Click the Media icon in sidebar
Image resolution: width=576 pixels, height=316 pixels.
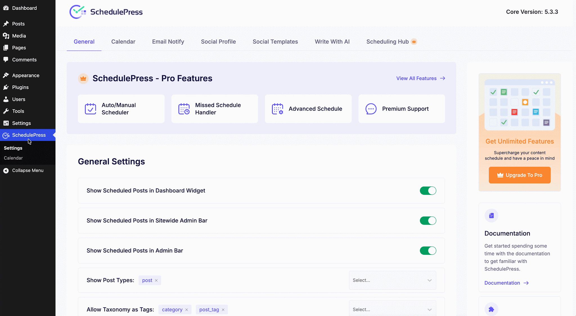6,36
